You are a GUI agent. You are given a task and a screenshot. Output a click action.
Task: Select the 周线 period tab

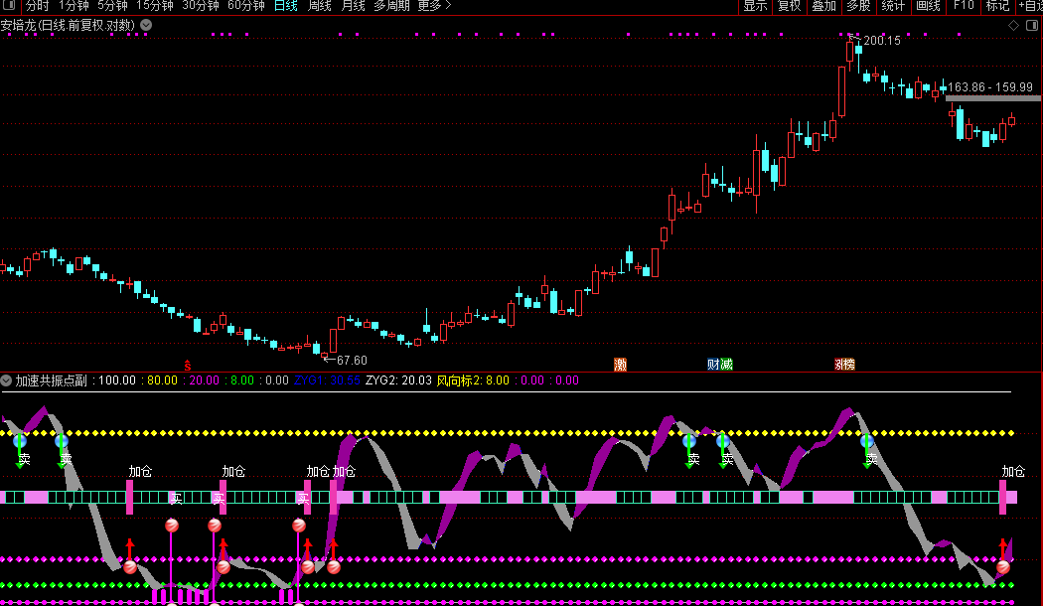coord(319,6)
